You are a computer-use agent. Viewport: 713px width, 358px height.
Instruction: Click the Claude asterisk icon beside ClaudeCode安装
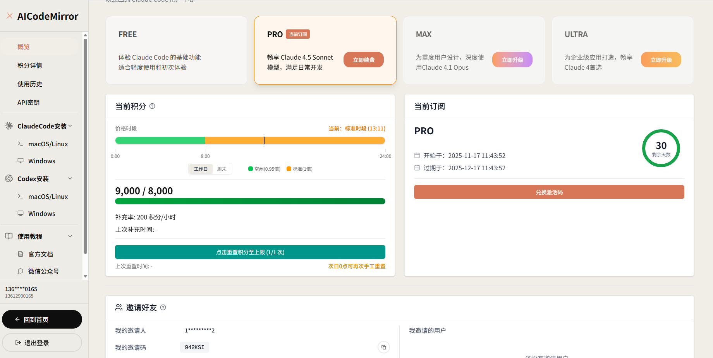click(9, 126)
